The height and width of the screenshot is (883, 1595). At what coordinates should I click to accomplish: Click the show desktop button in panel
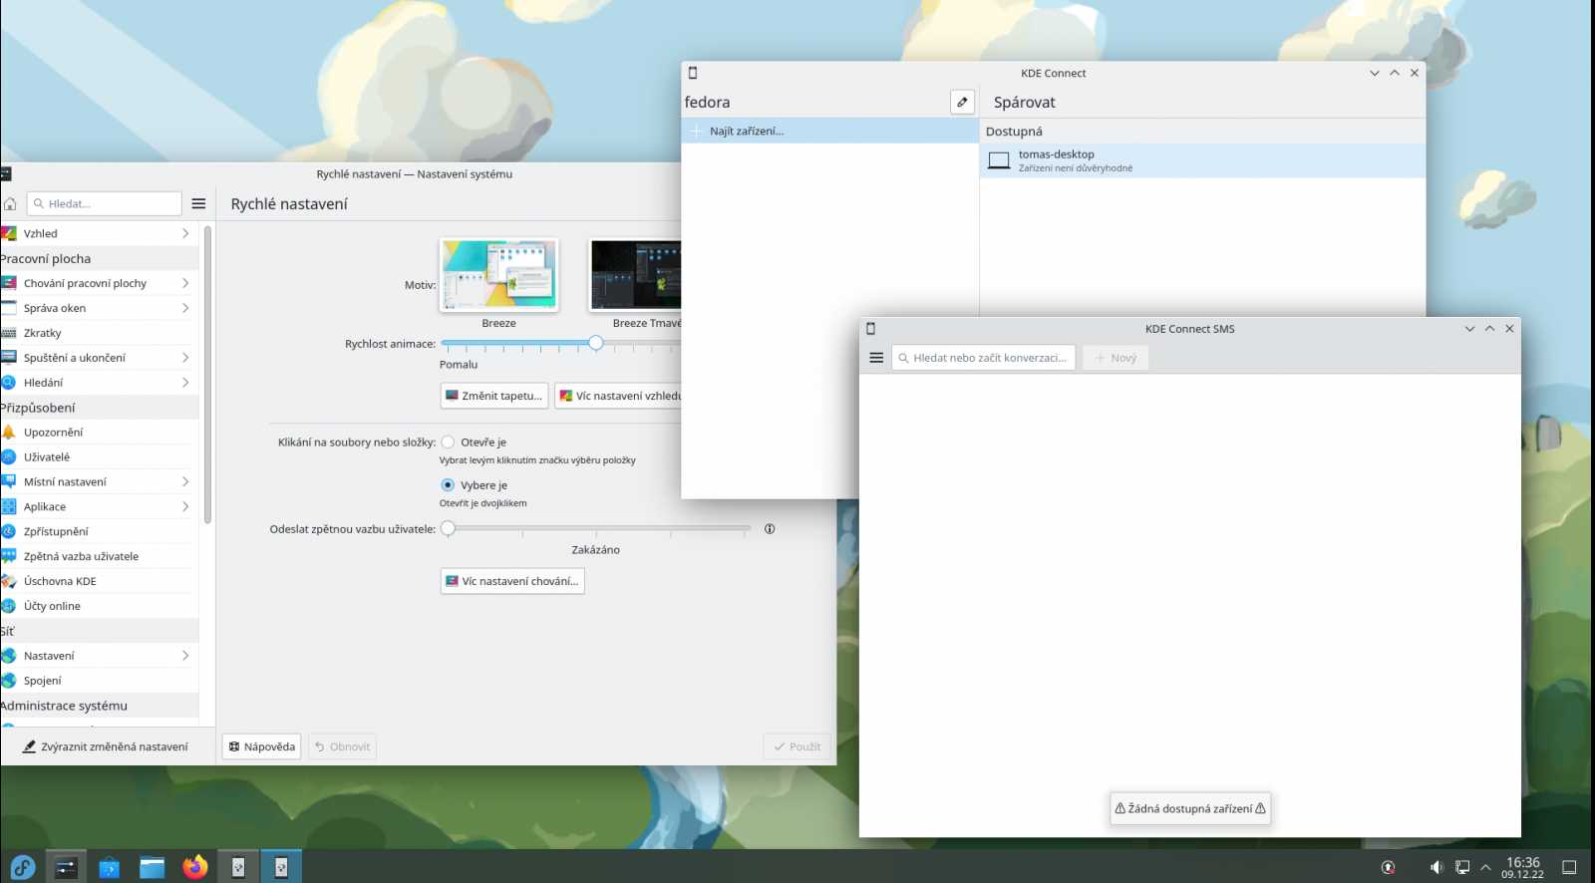[x=1569, y=867]
